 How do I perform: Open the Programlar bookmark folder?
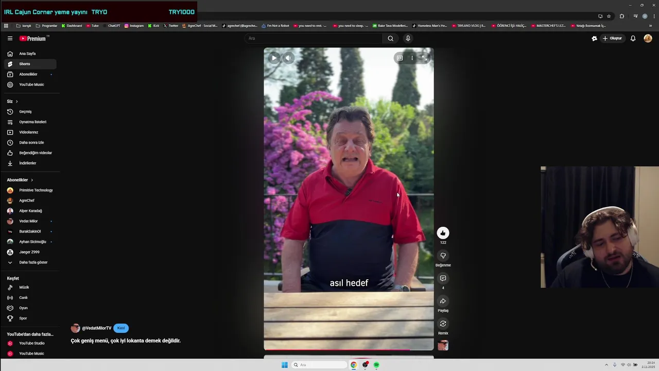coord(46,26)
